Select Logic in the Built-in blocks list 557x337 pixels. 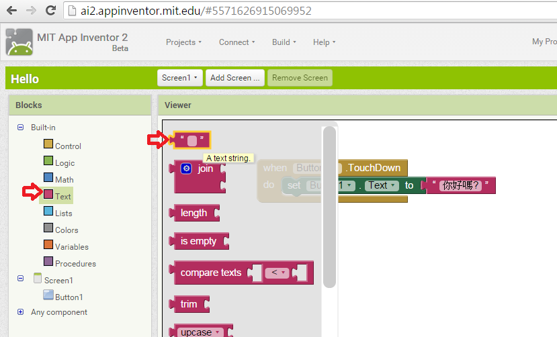coord(65,163)
